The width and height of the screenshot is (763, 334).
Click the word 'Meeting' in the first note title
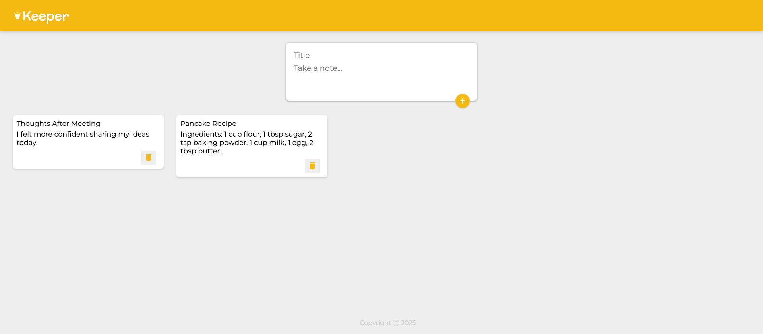pyautogui.click(x=85, y=124)
